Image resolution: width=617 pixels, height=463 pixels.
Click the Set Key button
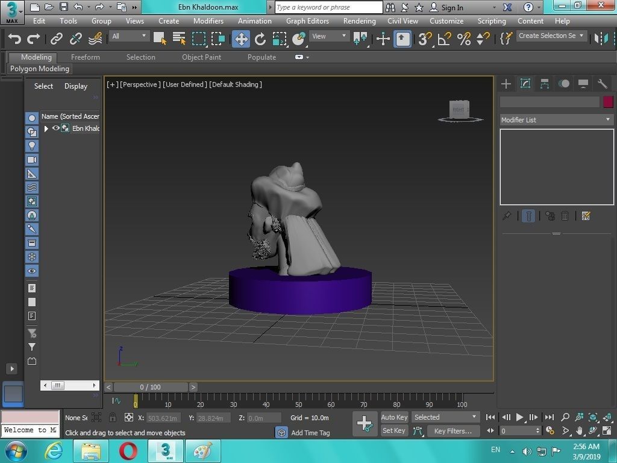(x=394, y=430)
